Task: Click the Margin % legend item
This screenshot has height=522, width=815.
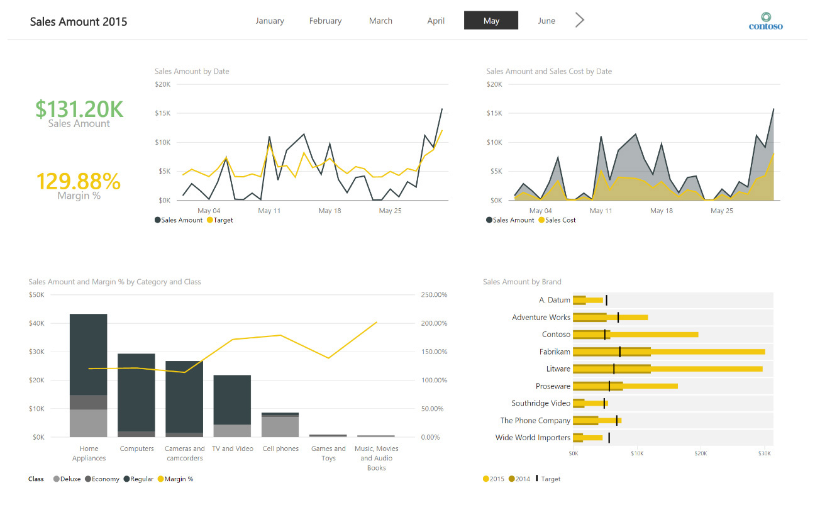Action: [175, 479]
